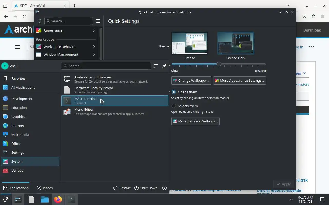
Task: Select the 'Opens them' radio option
Action: coord(174,92)
